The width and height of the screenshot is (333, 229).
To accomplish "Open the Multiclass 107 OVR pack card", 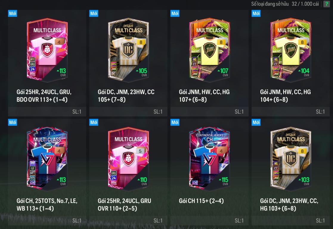I will coord(210,50).
